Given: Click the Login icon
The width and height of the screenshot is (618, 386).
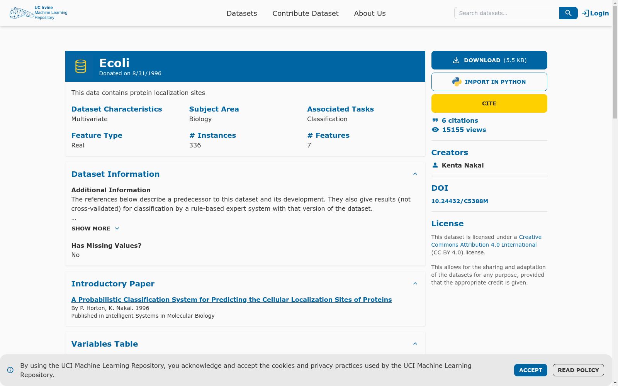Looking at the screenshot, I should 584,13.
